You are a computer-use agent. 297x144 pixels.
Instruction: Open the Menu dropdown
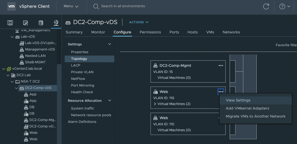coord(71,6)
